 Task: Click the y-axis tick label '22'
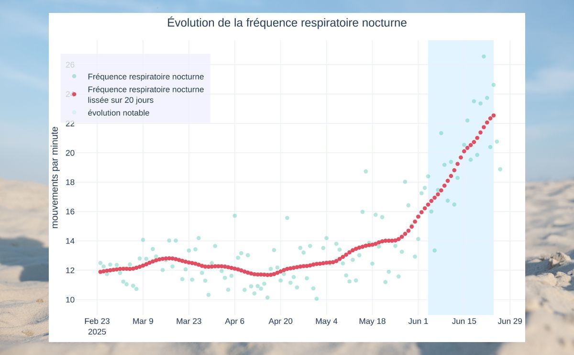(70, 123)
